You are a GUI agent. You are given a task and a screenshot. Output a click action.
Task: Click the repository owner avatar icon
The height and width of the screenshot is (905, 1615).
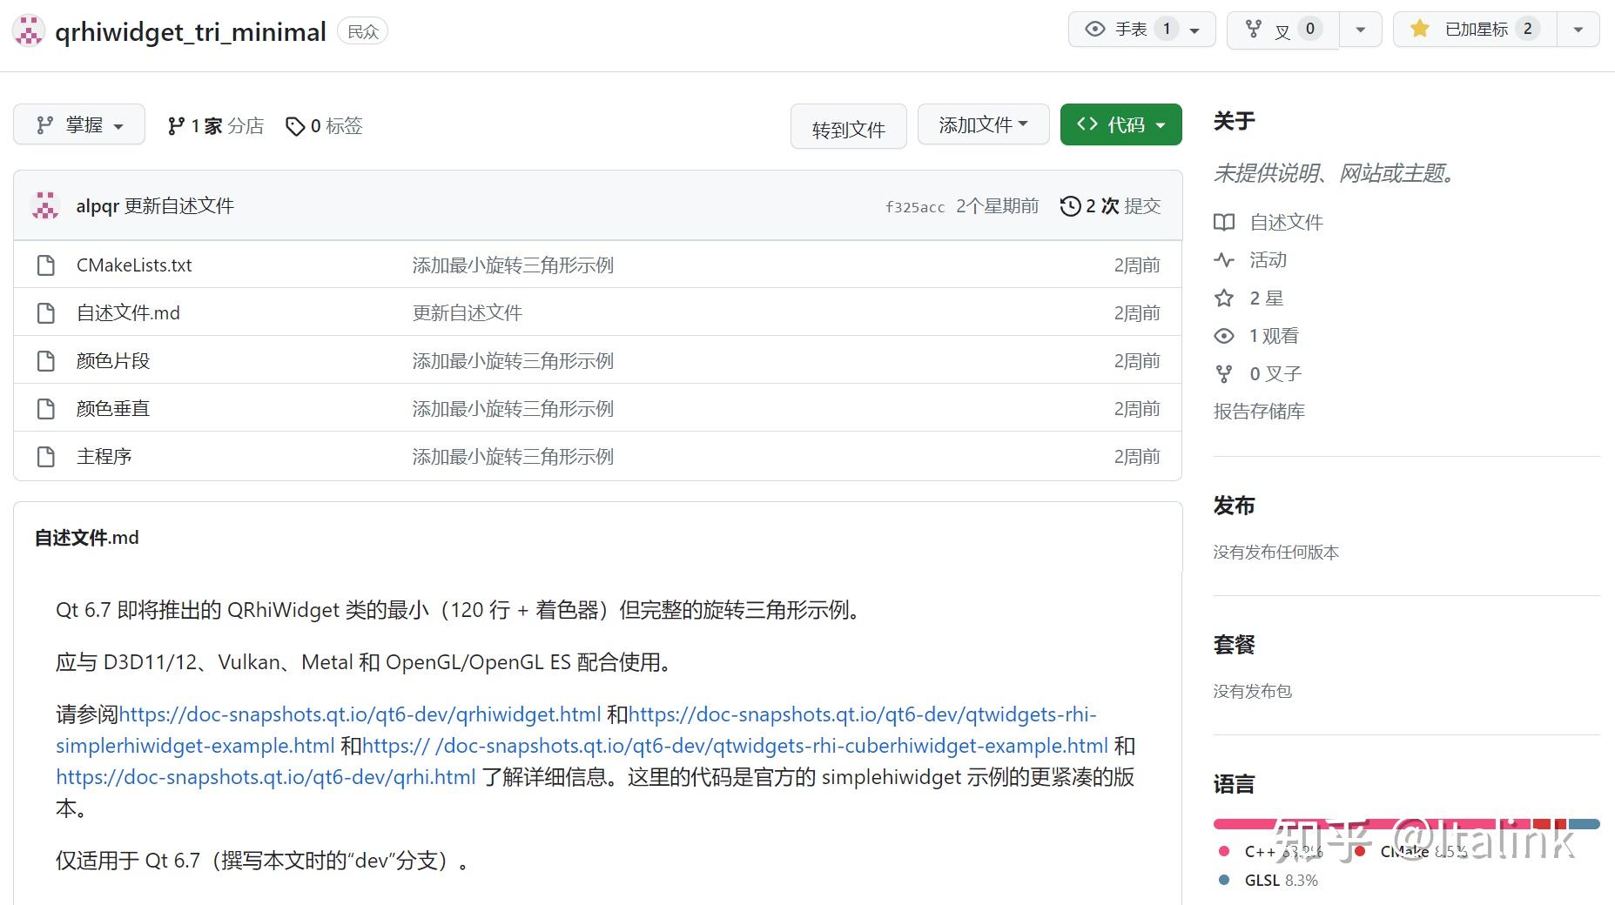(29, 31)
